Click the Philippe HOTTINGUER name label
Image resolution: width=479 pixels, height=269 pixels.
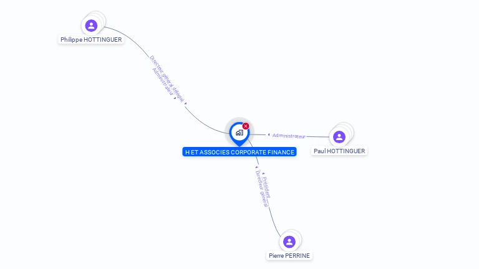coord(91,40)
